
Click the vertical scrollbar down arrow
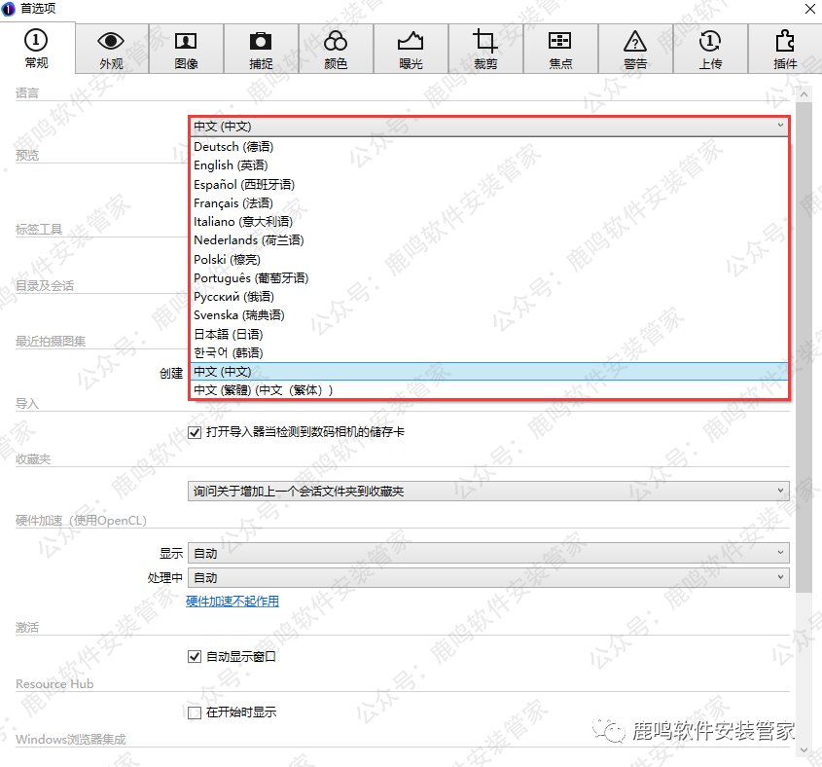804,750
